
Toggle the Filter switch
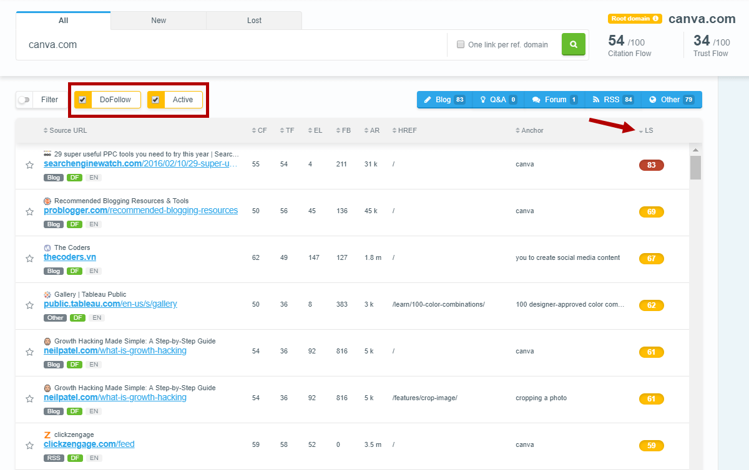[24, 100]
